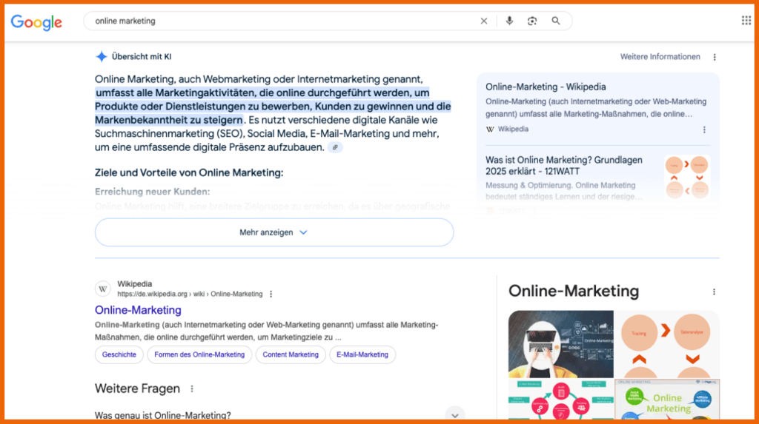This screenshot has width=759, height=424.
Task: Open AI overview three-dot options
Action: tap(715, 57)
